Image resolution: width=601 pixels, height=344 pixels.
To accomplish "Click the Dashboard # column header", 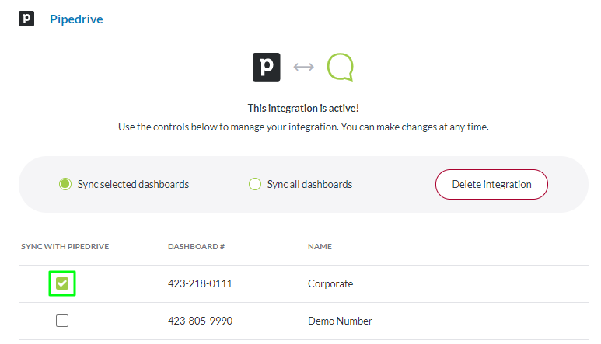I will (196, 247).
